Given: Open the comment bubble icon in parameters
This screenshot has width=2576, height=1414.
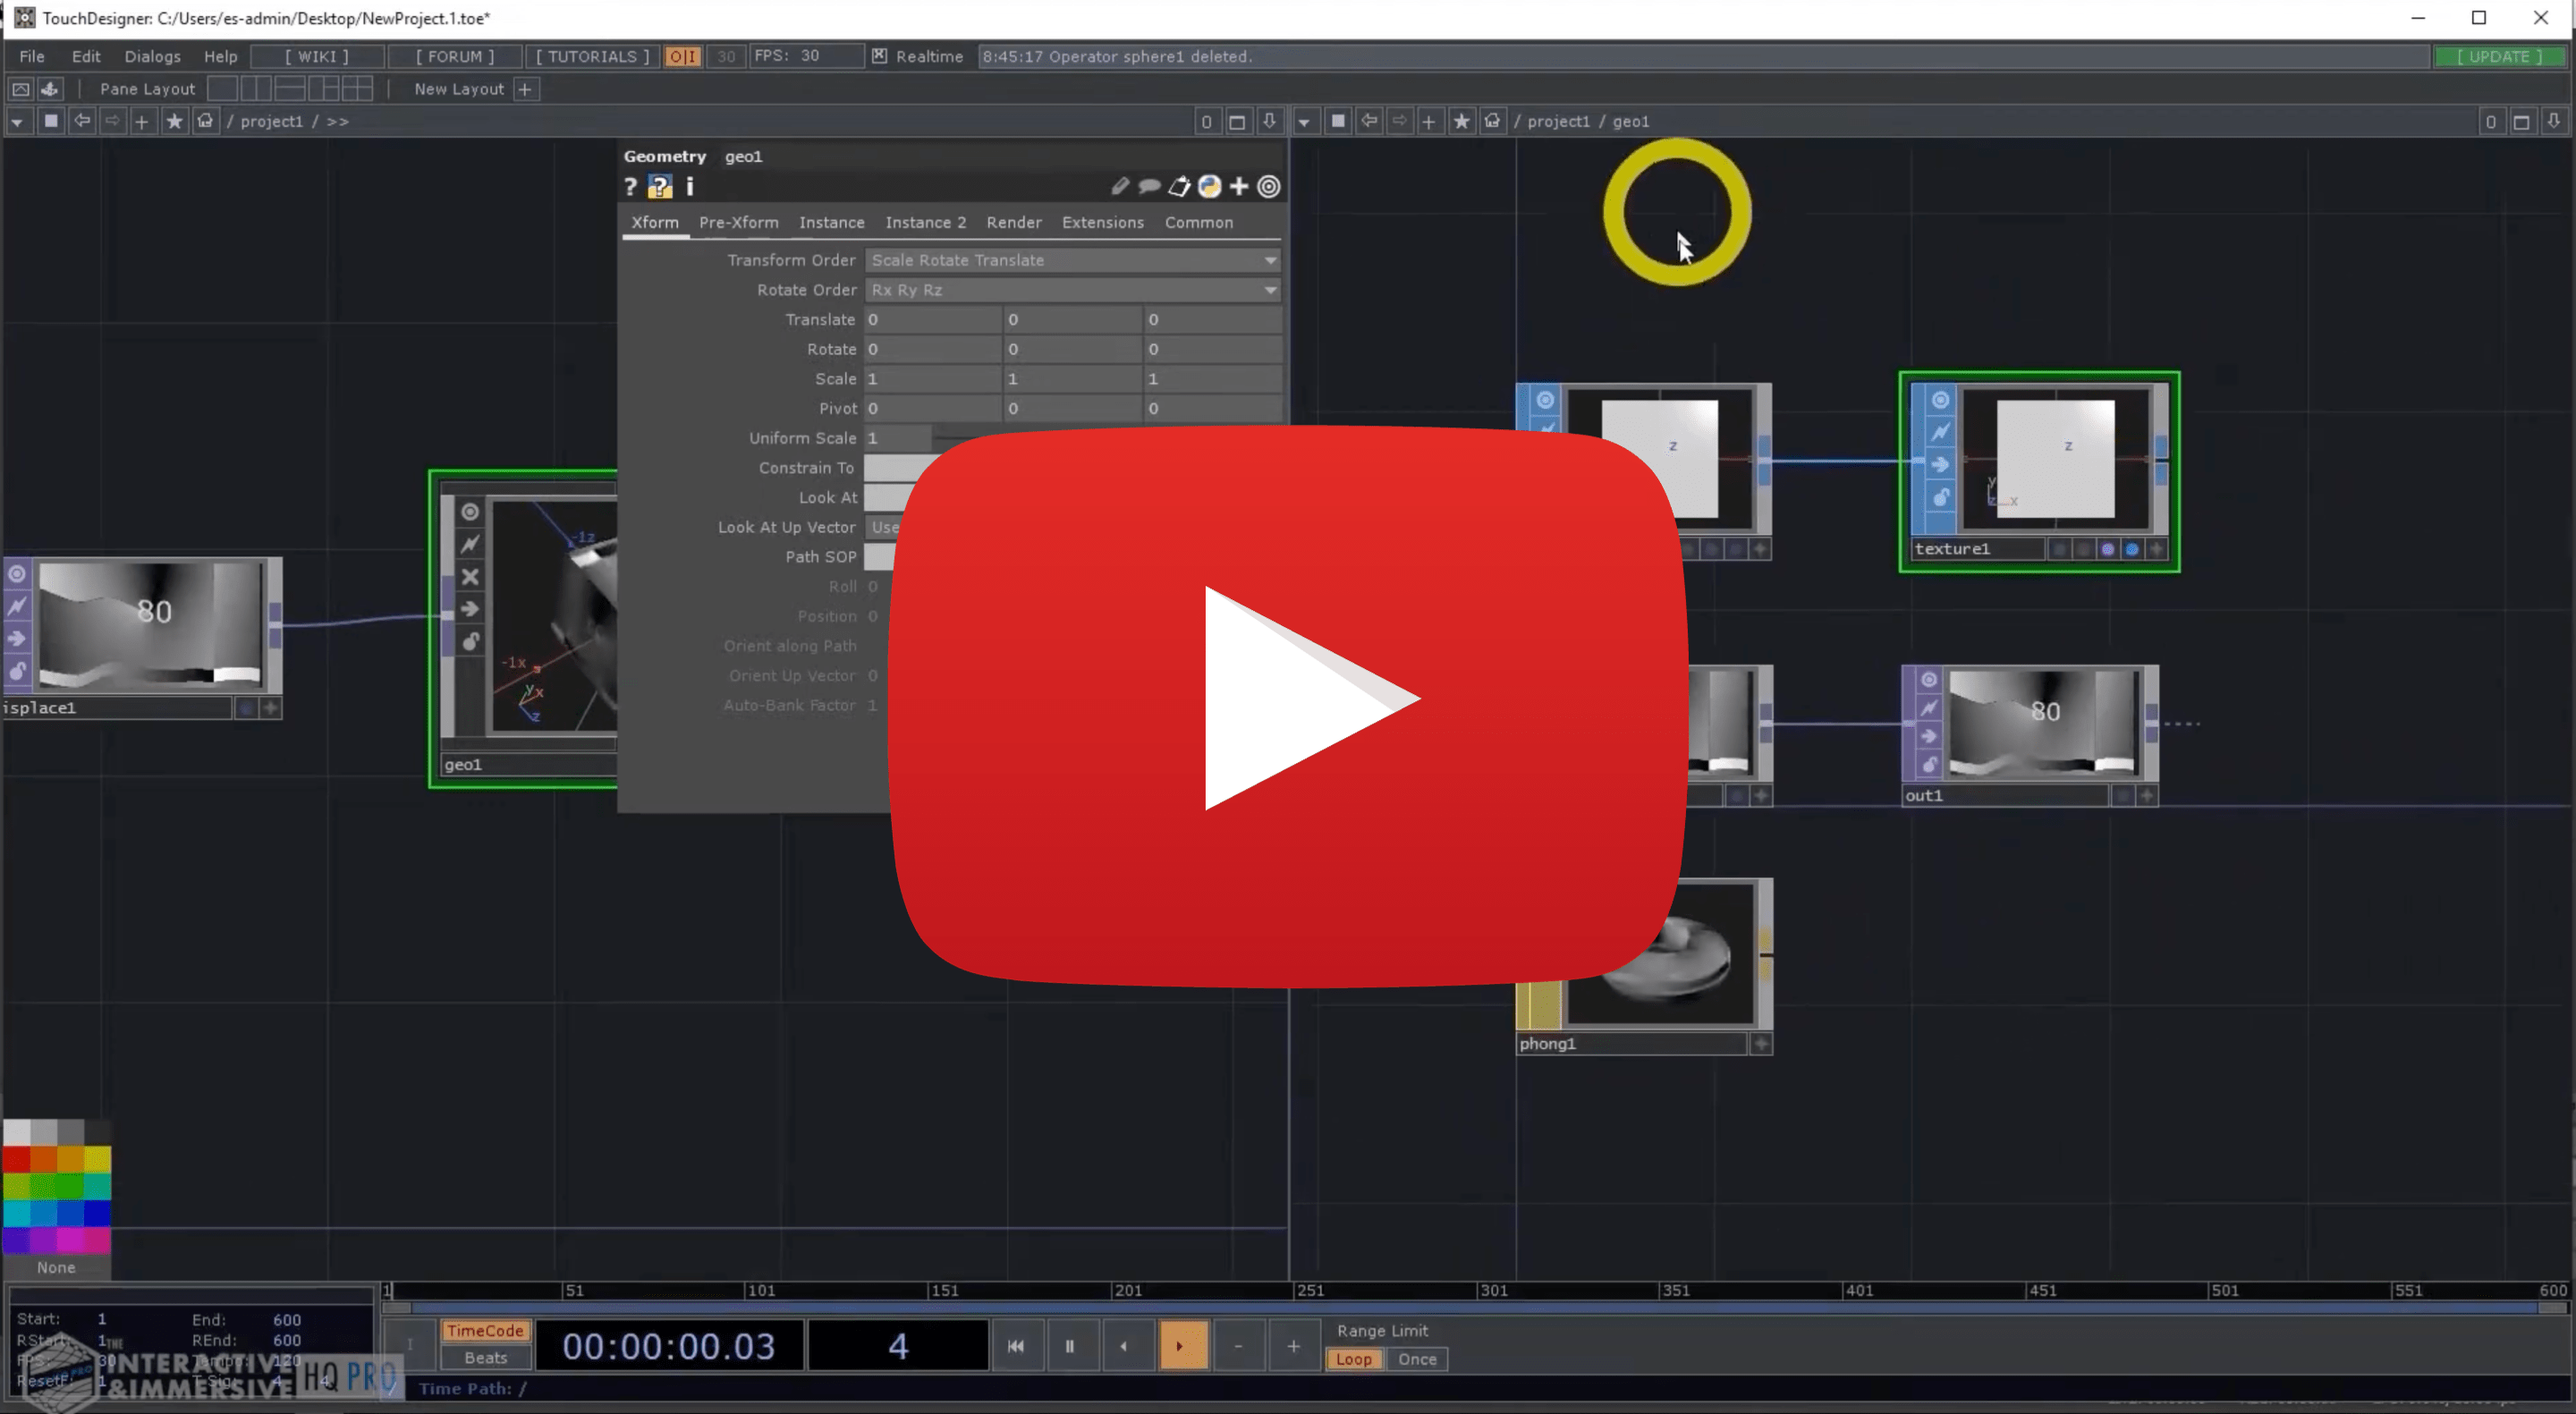Looking at the screenshot, I should tap(1149, 187).
